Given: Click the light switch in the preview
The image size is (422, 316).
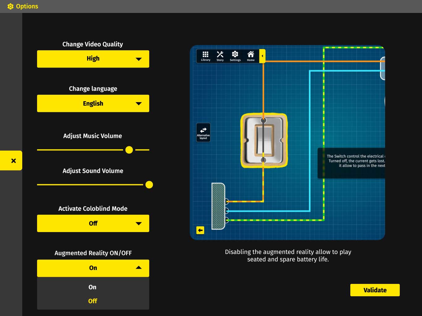Looking at the screenshot, I should pyautogui.click(x=264, y=140).
